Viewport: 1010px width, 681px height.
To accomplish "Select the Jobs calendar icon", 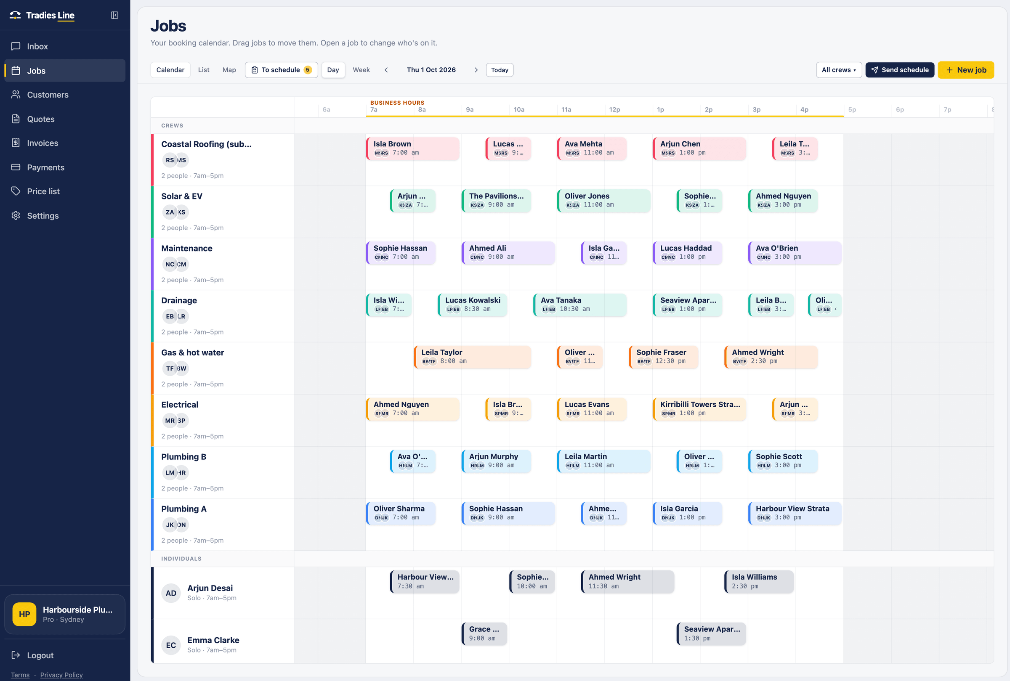I will (16, 70).
